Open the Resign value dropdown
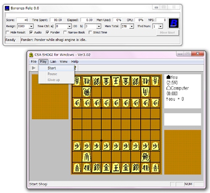210x193 pixels. pos(31,26)
